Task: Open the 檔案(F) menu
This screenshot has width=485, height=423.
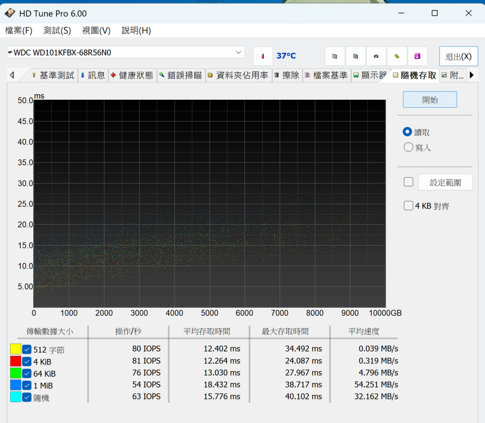Action: pyautogui.click(x=18, y=31)
